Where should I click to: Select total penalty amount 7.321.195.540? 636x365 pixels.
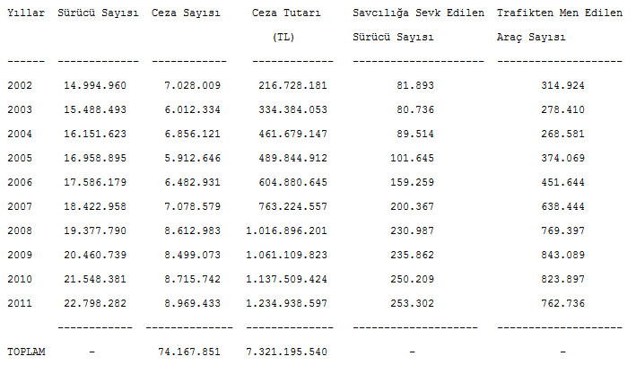coord(286,352)
